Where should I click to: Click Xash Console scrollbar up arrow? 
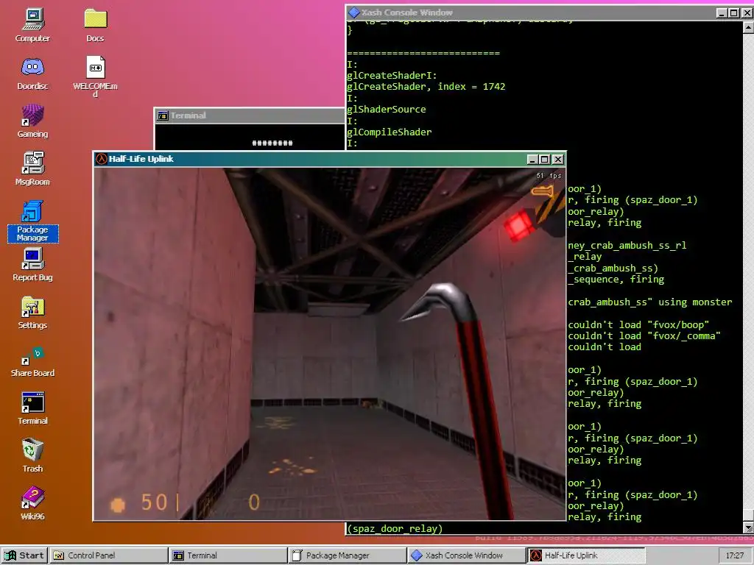tap(748, 27)
